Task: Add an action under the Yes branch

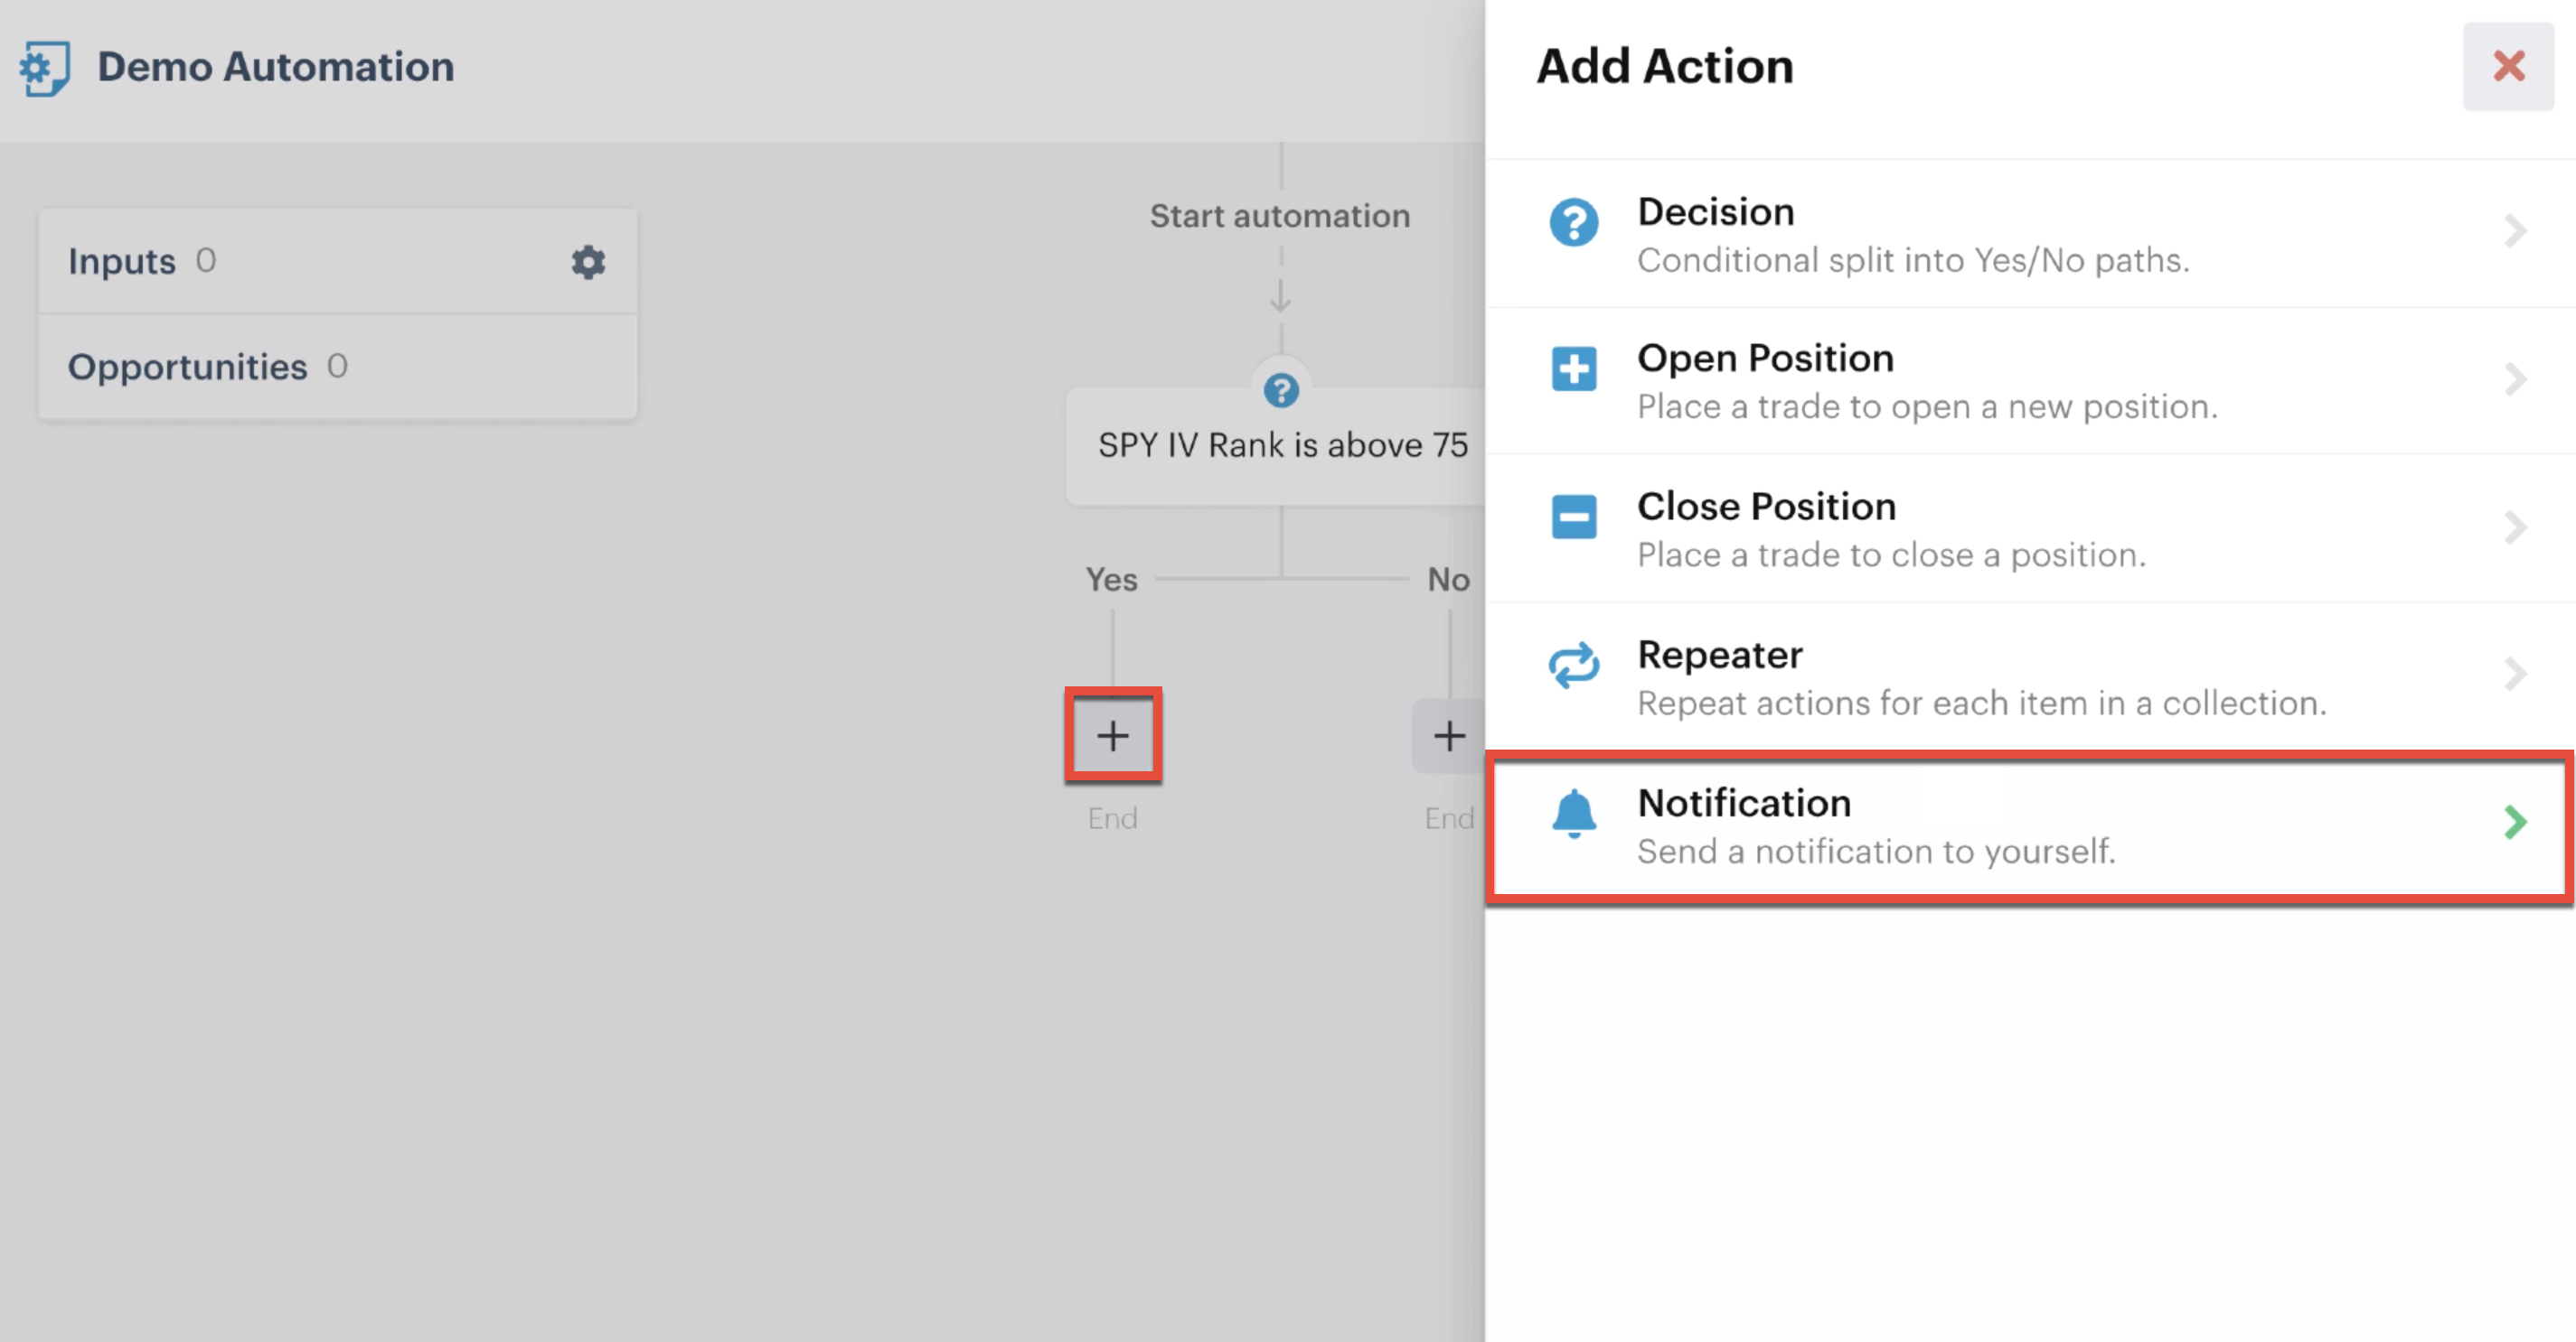Action: click(1113, 735)
